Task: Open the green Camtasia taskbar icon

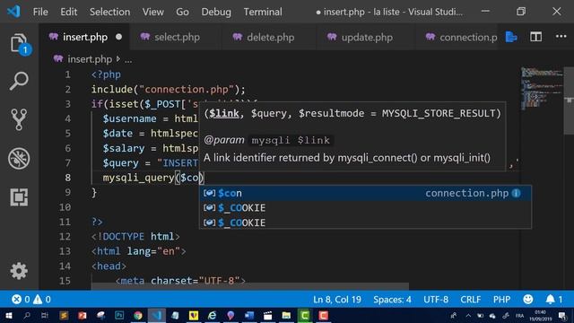Action: [x=305, y=315]
